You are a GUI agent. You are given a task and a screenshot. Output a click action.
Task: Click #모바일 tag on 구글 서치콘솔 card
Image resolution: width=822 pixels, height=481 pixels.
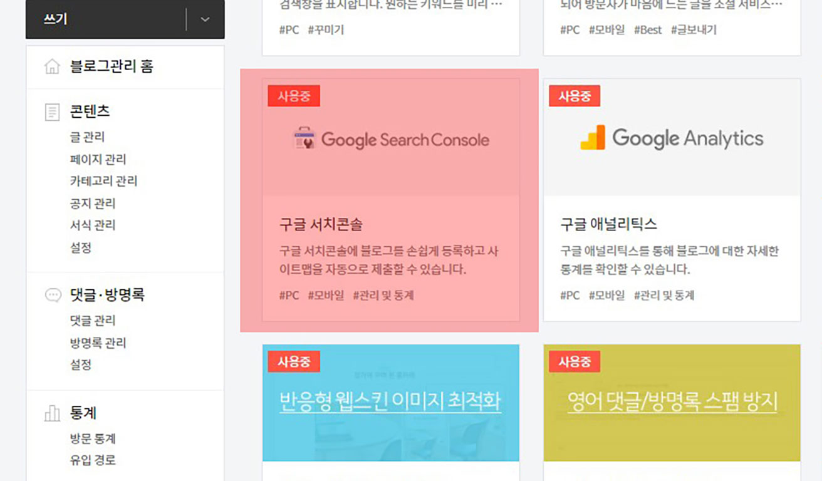click(x=326, y=296)
